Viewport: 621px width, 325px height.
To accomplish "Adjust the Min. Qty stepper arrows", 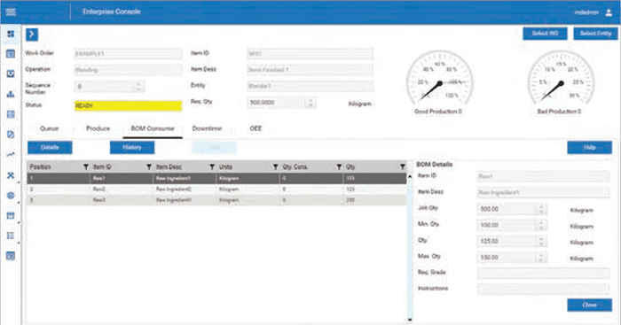I will [541, 225].
